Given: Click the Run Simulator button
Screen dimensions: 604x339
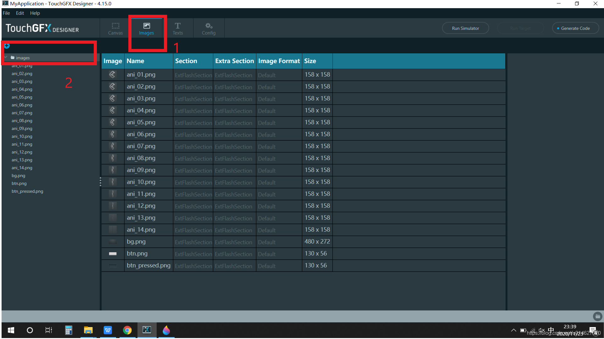Looking at the screenshot, I should click(x=465, y=28).
